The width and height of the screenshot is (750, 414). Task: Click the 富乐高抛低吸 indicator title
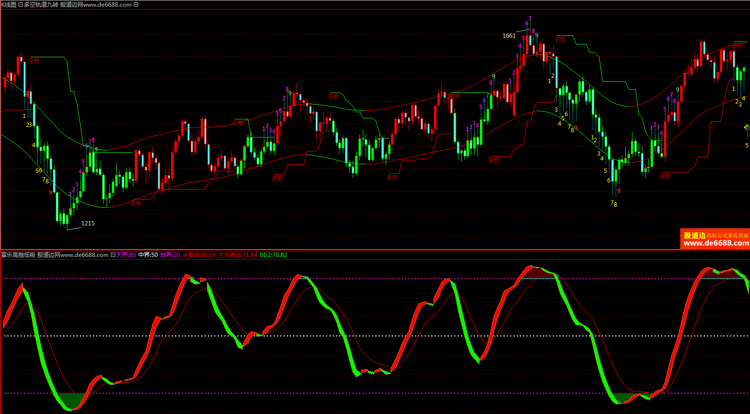(x=18, y=255)
